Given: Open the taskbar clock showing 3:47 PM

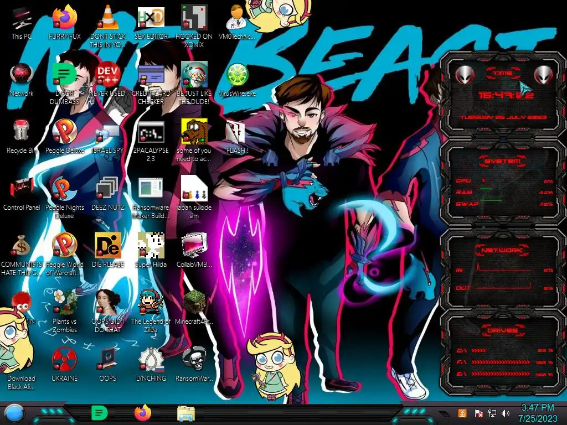Looking at the screenshot, I should [538, 413].
